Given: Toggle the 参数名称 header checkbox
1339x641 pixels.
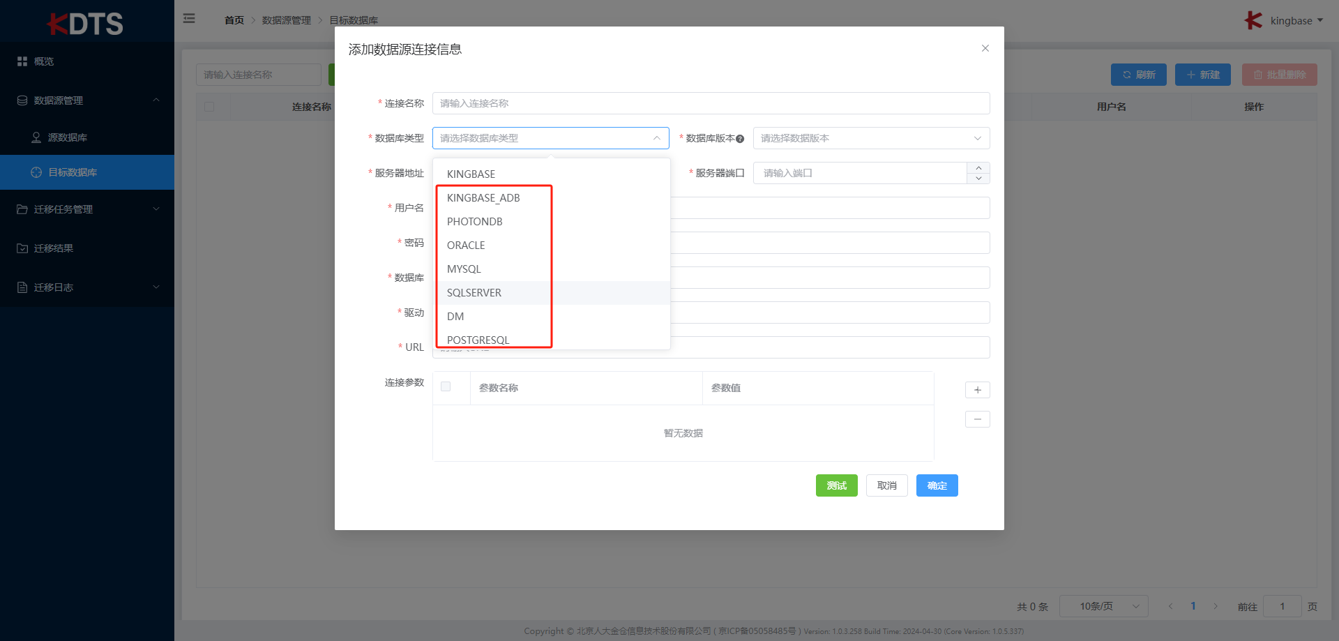Looking at the screenshot, I should pyautogui.click(x=446, y=387).
